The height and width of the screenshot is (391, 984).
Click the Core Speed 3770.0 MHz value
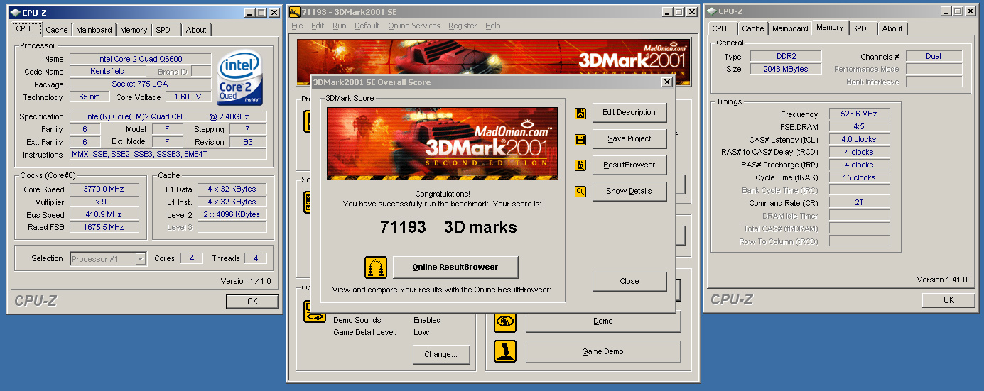[104, 189]
